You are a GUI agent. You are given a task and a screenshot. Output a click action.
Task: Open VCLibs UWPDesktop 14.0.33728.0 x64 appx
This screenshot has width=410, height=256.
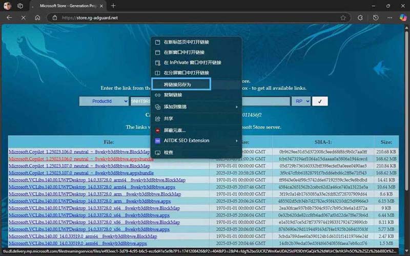[89, 215]
